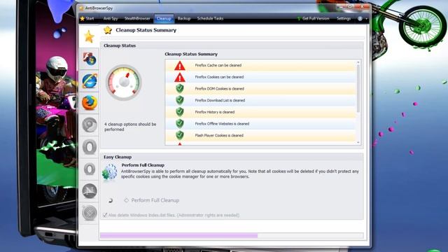The image size is (448, 252).
Task: Switch to the StealthBrowser tab
Action: pyautogui.click(x=137, y=19)
